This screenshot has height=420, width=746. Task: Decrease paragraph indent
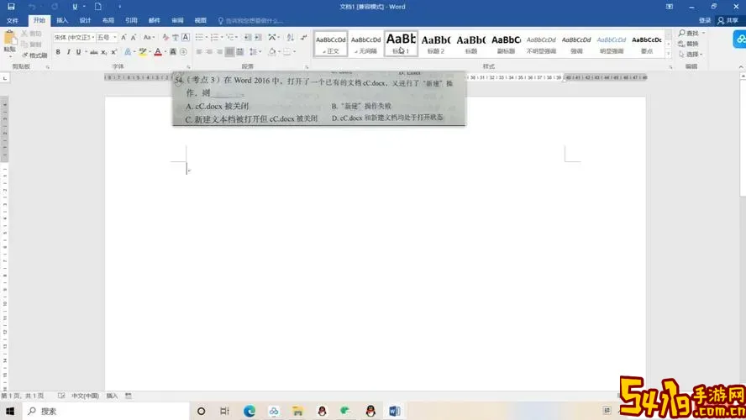248,37
